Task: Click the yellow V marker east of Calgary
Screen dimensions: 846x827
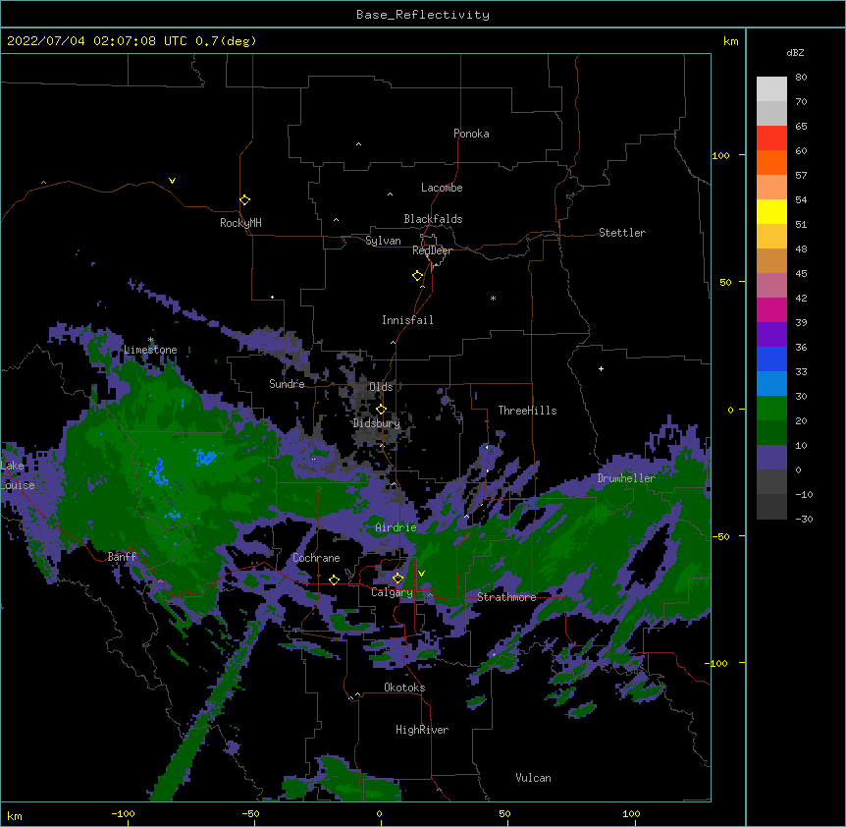Action: click(421, 574)
